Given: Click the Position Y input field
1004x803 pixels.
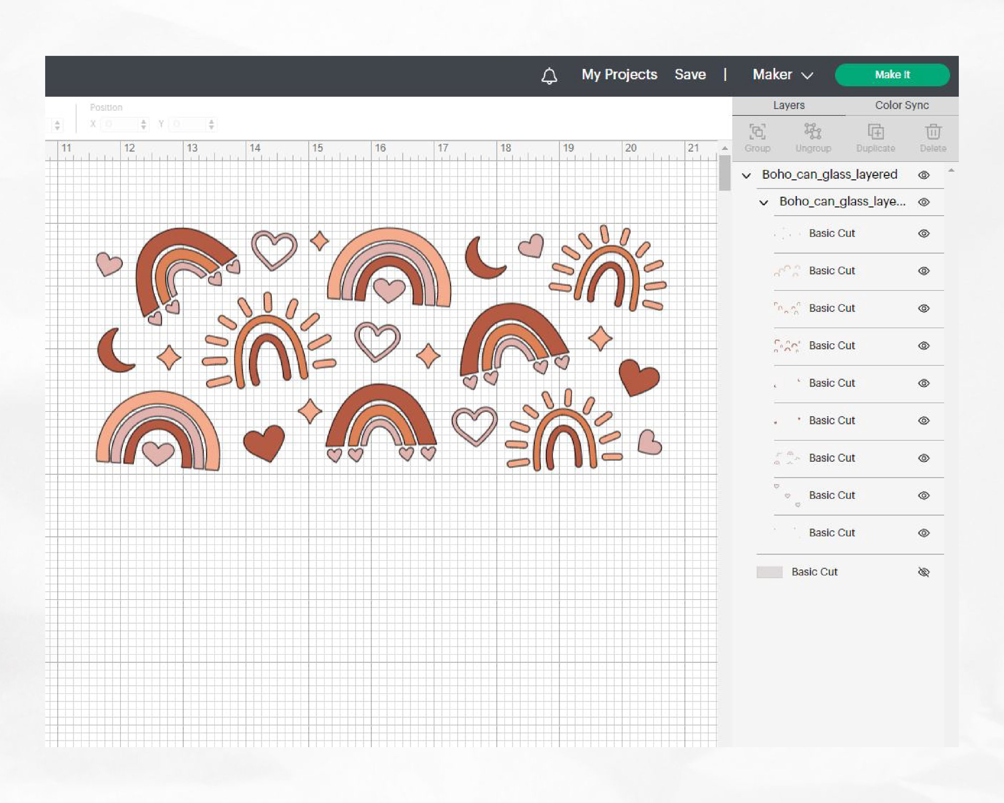Looking at the screenshot, I should pyautogui.click(x=188, y=124).
